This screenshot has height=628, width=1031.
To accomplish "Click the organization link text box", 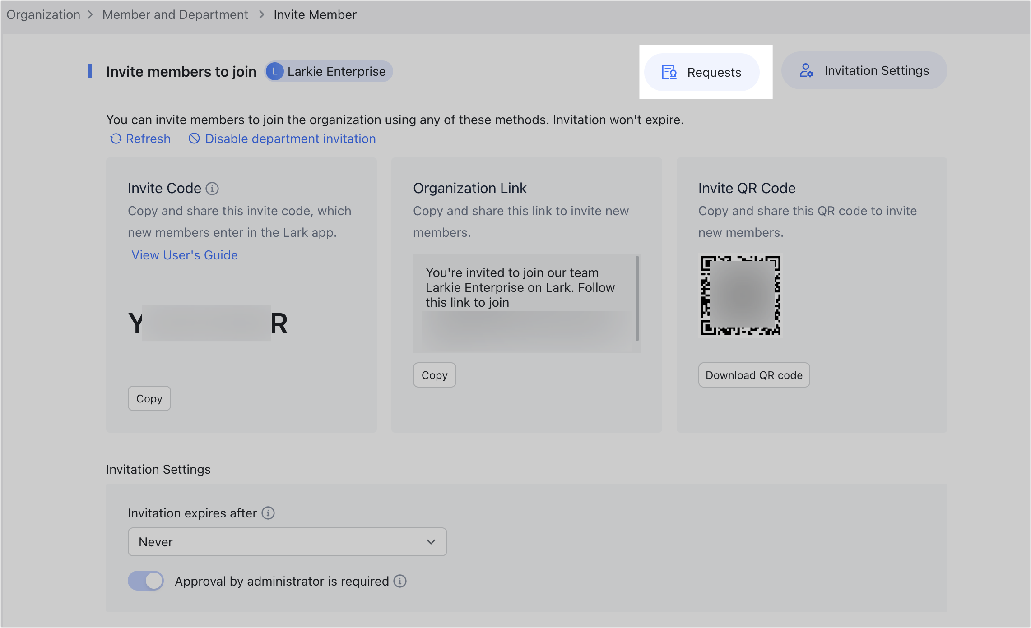I will 526,304.
